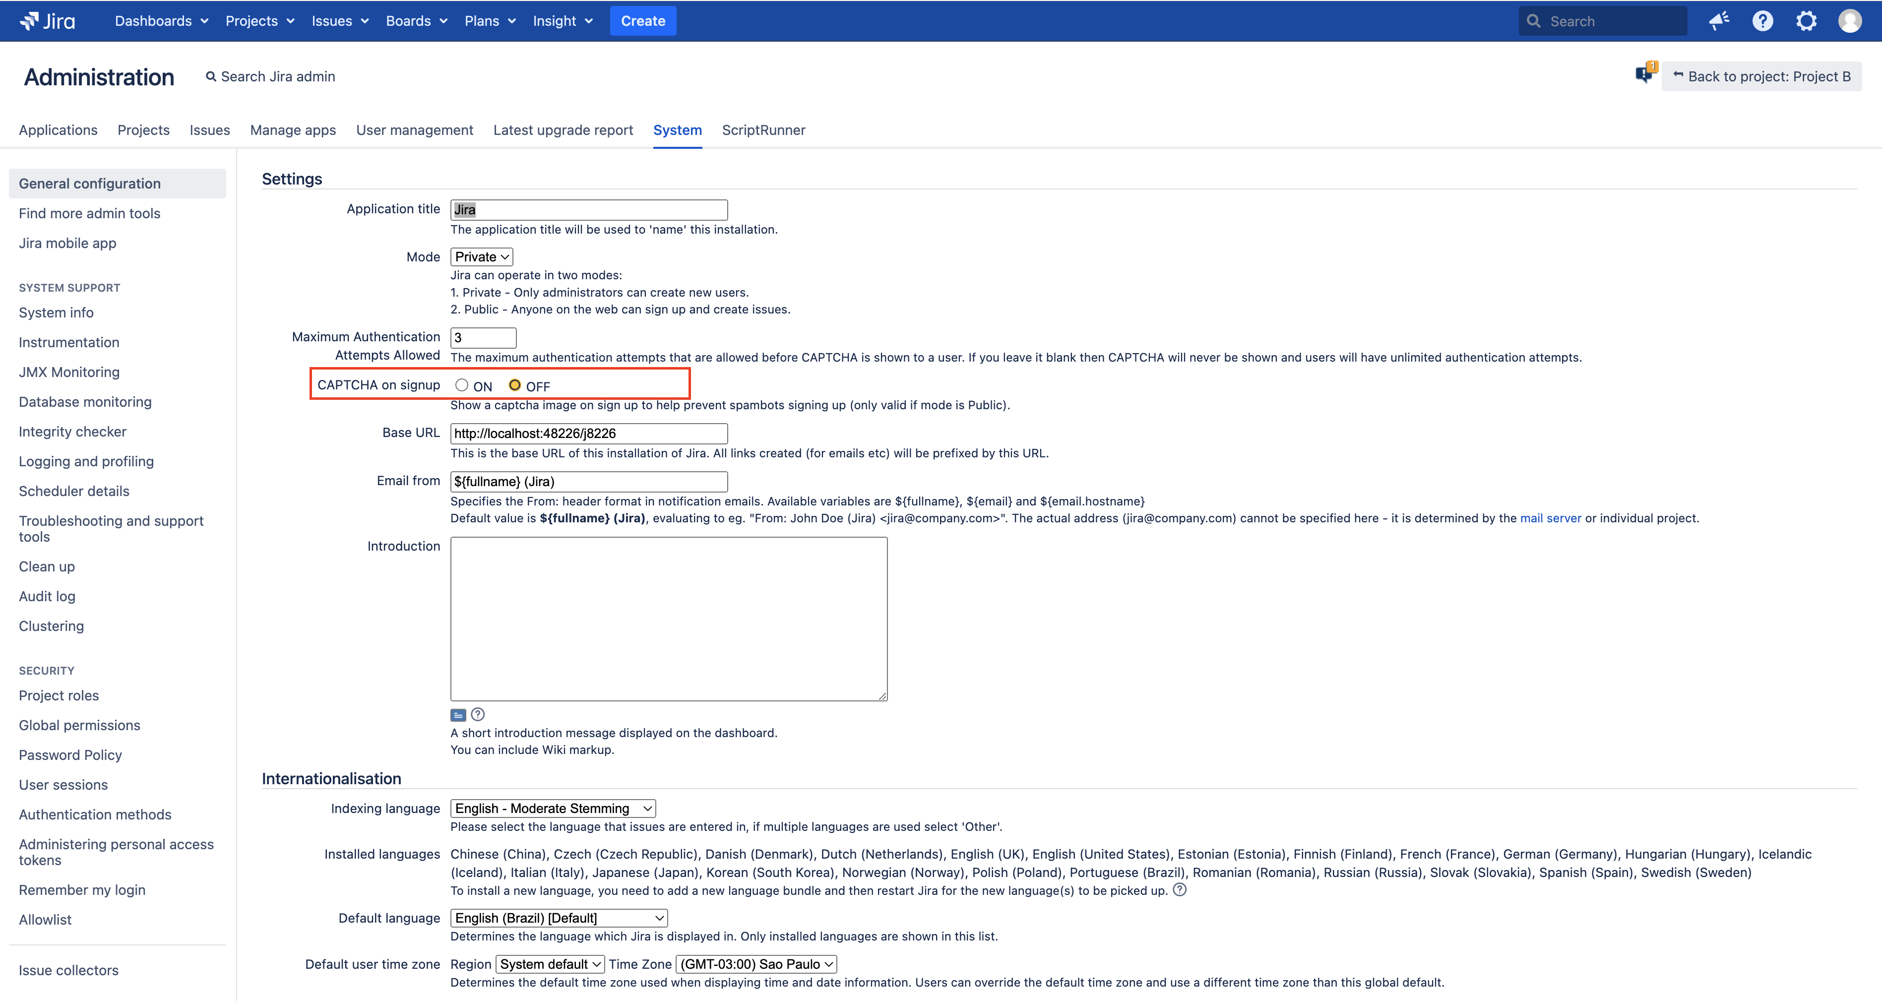Expand the Indexing language dropdown
The width and height of the screenshot is (1882, 1001).
(552, 809)
